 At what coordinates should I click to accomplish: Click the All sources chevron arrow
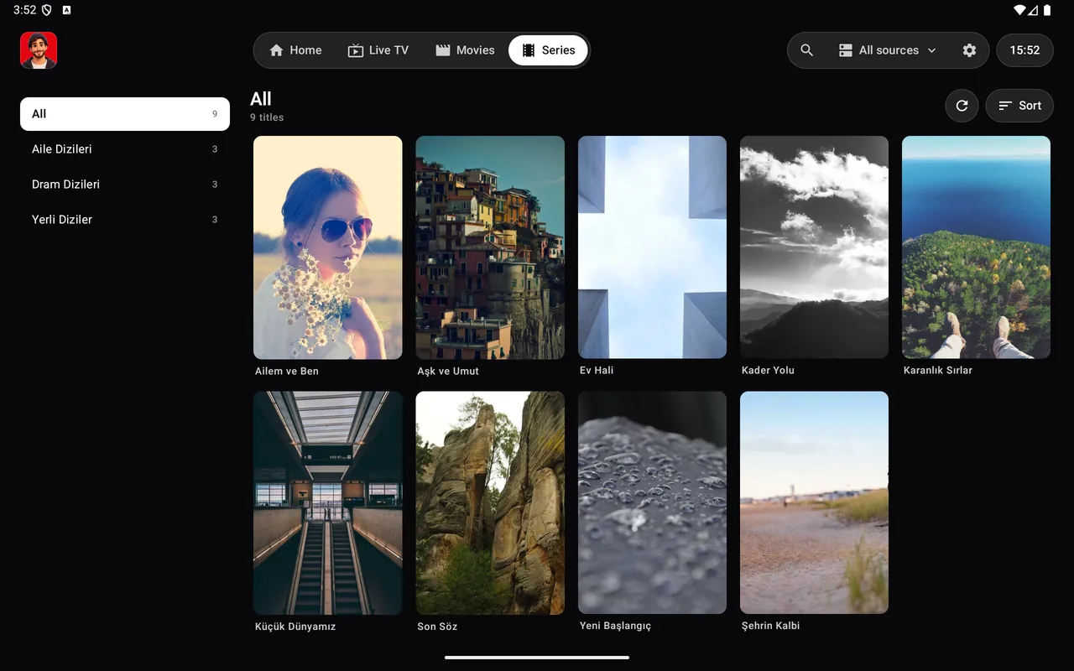point(931,50)
